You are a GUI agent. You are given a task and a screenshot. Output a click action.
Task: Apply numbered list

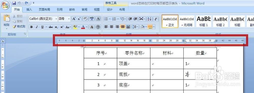tap(114, 19)
